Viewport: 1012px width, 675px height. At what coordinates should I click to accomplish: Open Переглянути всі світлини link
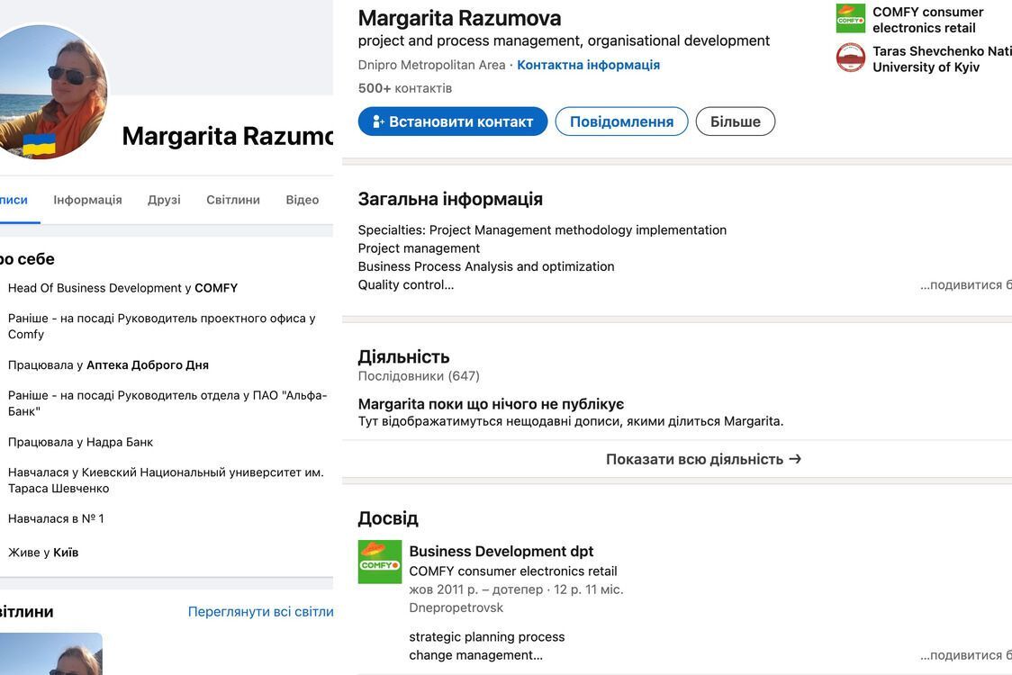click(261, 611)
